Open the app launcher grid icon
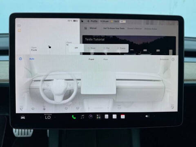The image size is (196, 147). (x=99, y=117)
